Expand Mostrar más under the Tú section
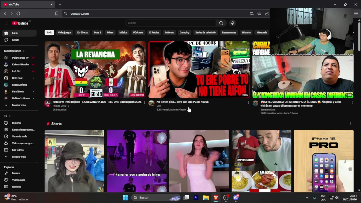The height and width of the screenshot is (203, 361). (18, 157)
